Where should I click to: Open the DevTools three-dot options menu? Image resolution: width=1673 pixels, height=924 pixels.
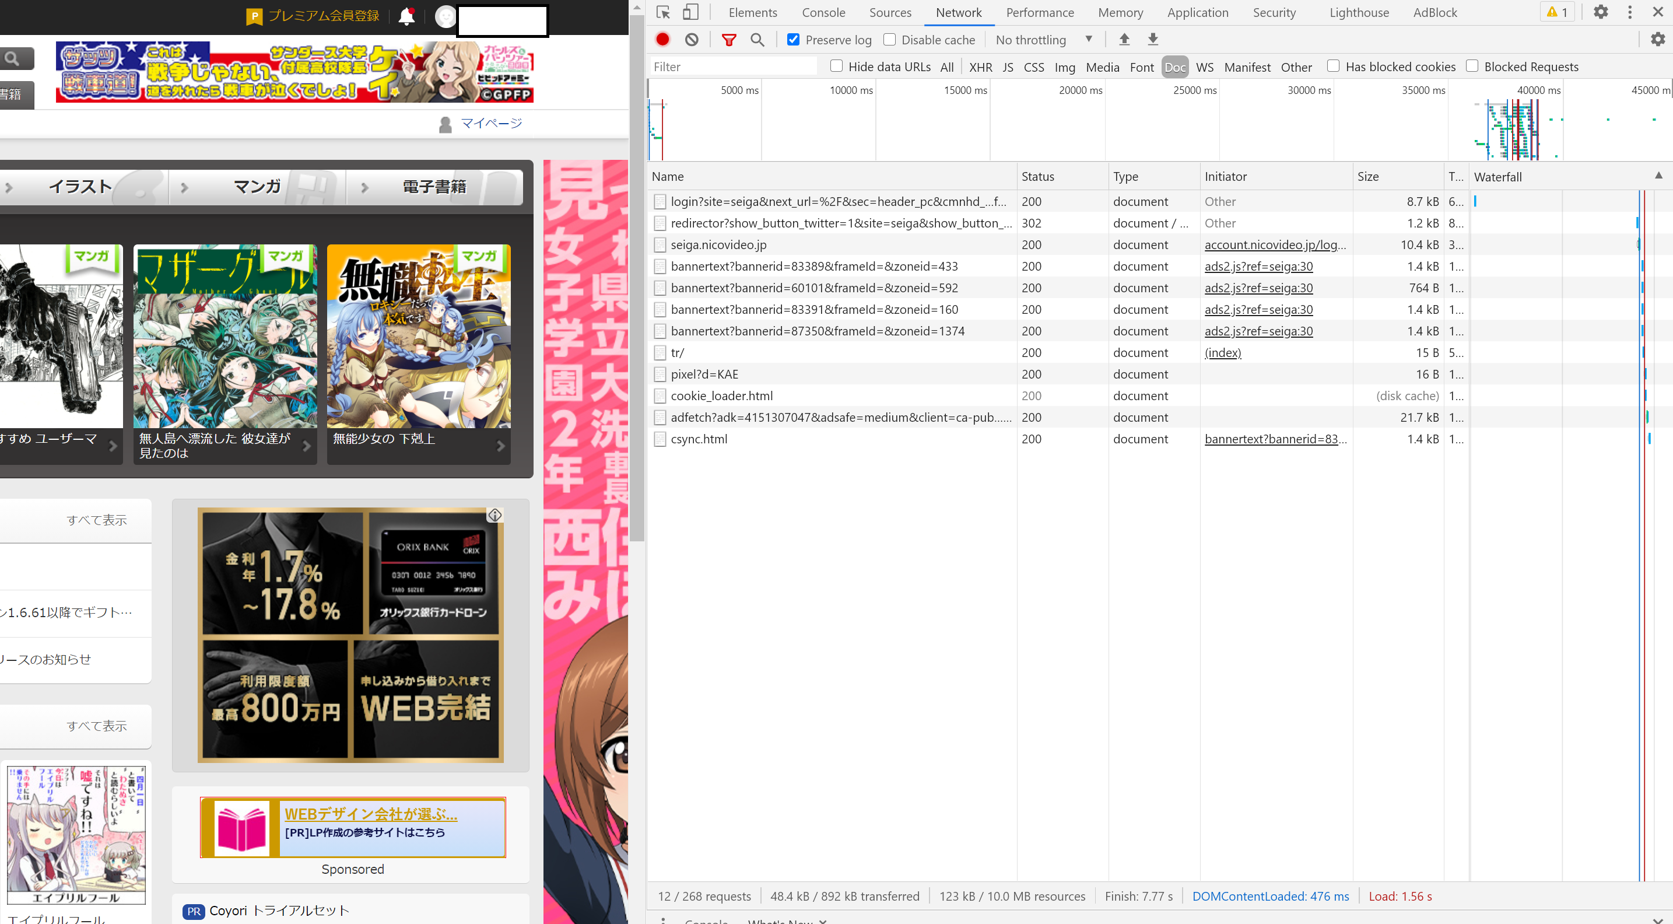click(x=1630, y=12)
